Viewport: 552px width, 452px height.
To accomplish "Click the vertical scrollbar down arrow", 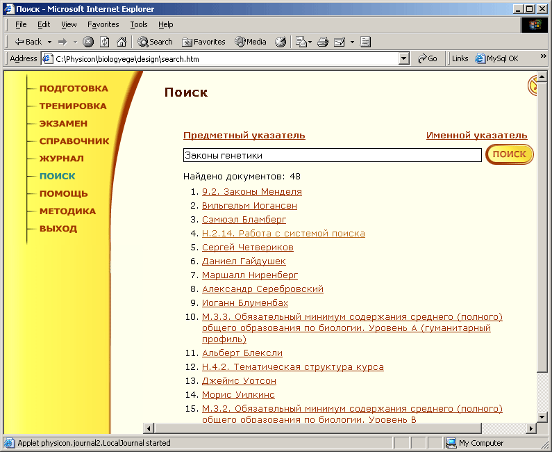I will [x=542, y=417].
